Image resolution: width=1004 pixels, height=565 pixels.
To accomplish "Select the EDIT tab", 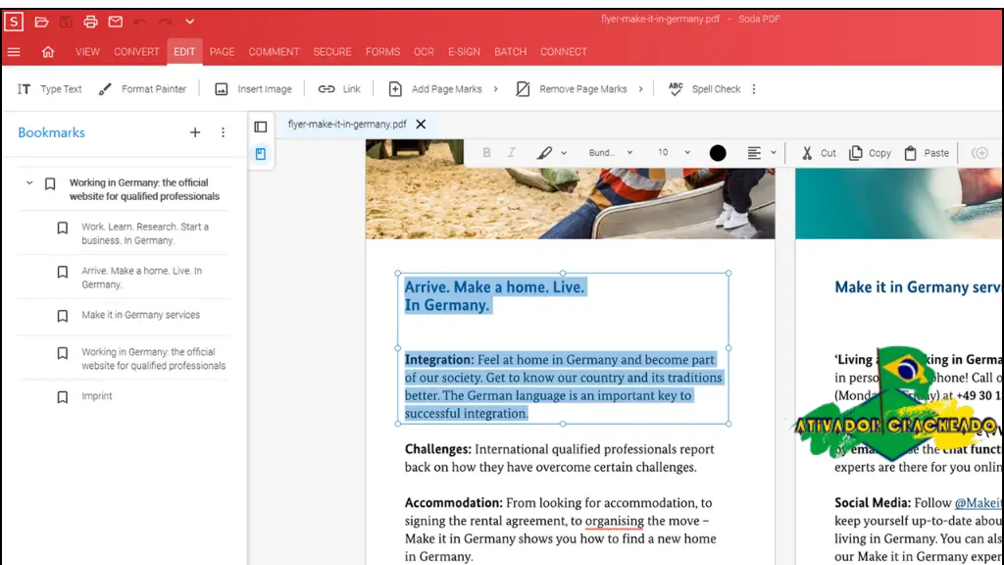I will [x=184, y=52].
